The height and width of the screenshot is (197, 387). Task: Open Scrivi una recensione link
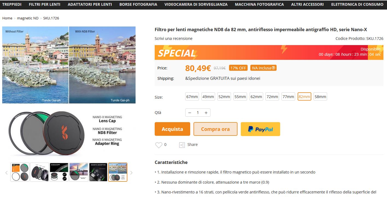[174, 39]
